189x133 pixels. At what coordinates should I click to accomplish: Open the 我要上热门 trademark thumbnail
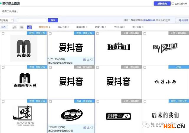[119, 47]
